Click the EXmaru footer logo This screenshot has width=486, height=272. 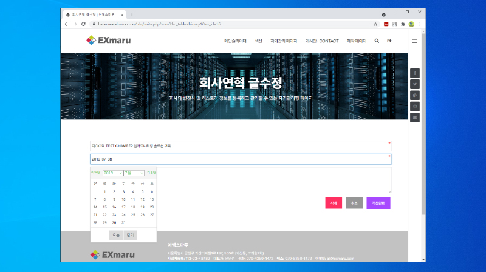coord(112,254)
